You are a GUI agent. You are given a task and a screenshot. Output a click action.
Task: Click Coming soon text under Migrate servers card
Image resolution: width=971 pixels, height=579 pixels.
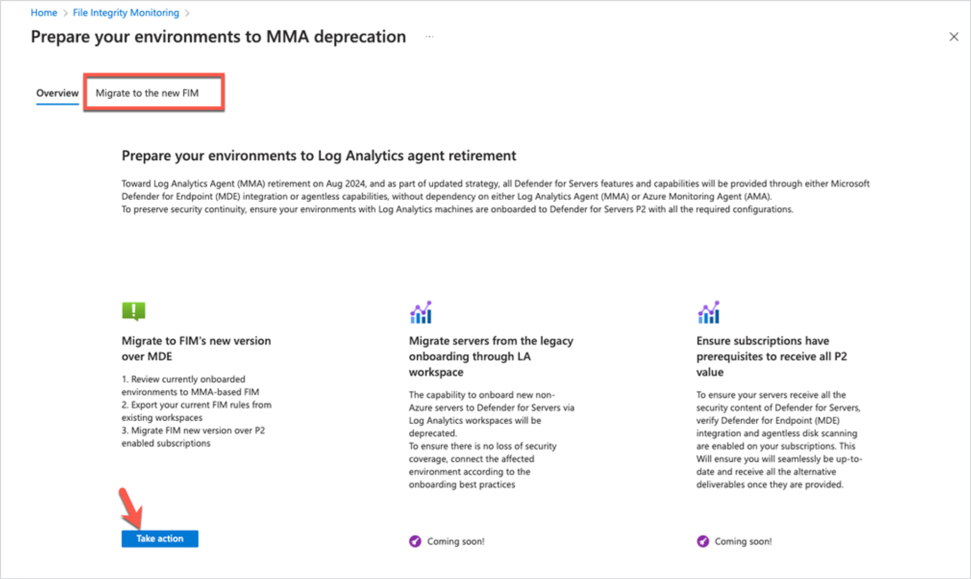pos(455,541)
